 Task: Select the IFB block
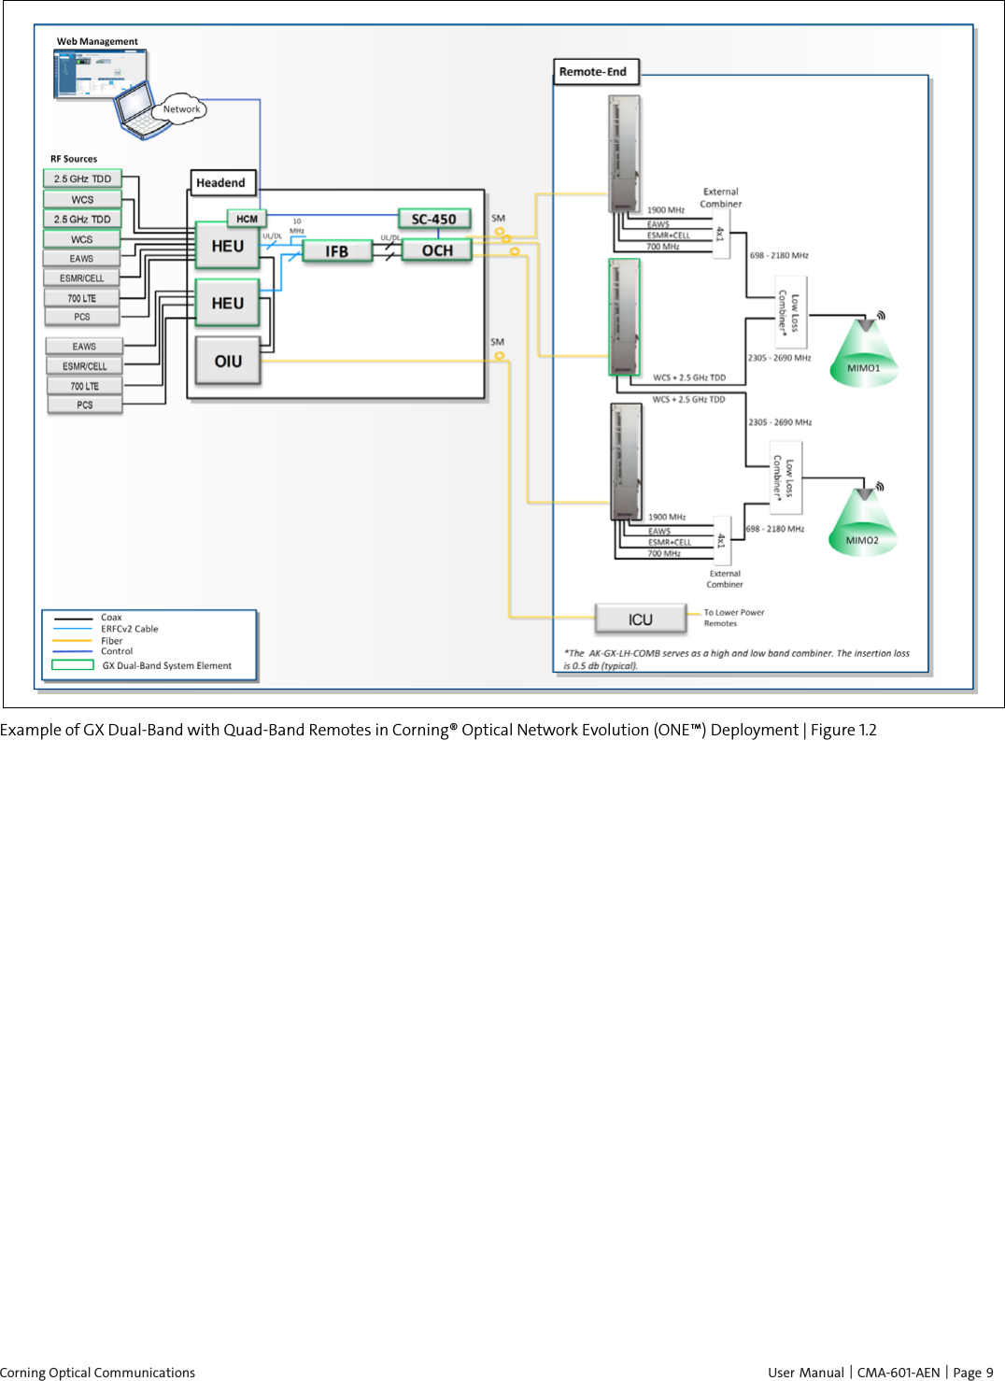point(337,251)
